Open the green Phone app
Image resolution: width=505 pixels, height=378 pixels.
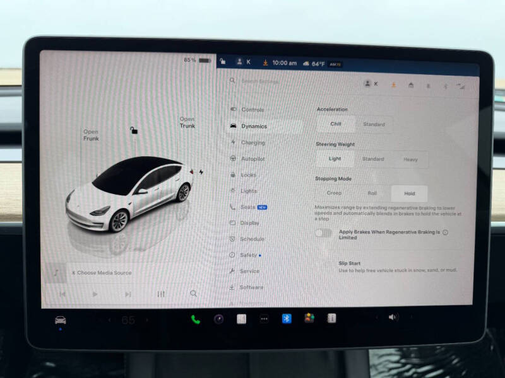click(x=196, y=319)
